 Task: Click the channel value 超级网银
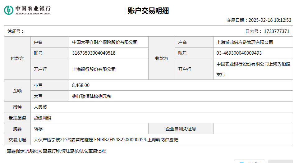(42, 118)
